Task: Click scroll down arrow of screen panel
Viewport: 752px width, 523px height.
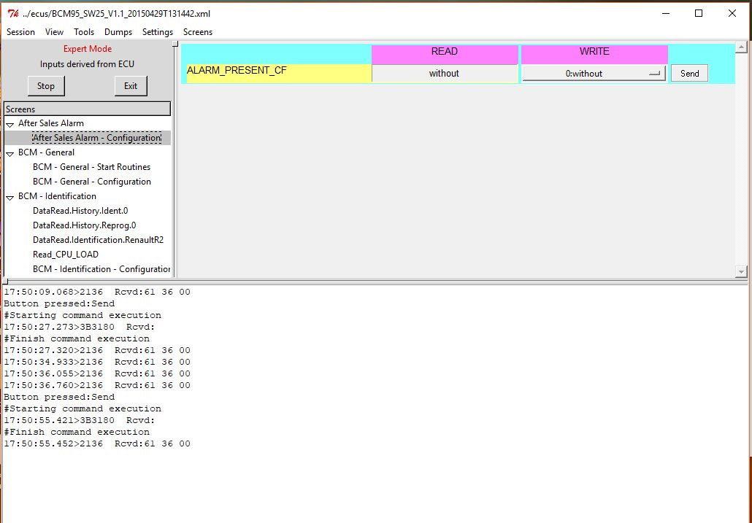Action: (x=741, y=271)
